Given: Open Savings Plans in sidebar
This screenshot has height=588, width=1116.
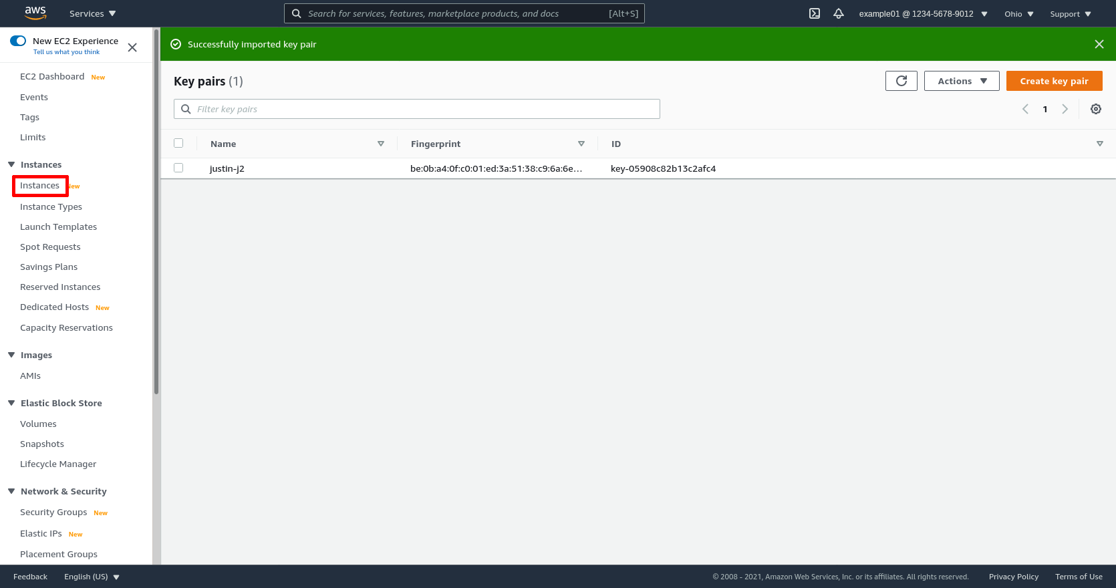Looking at the screenshot, I should (x=49, y=267).
